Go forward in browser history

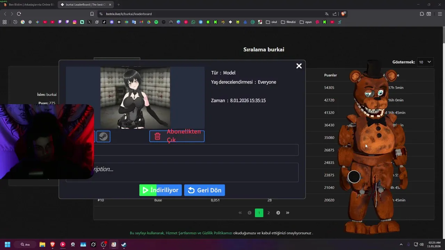click(12, 14)
